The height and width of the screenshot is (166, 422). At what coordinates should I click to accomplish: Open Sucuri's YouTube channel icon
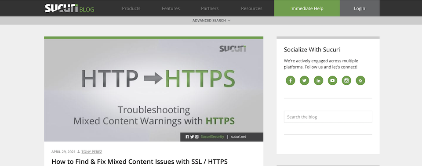click(332, 80)
